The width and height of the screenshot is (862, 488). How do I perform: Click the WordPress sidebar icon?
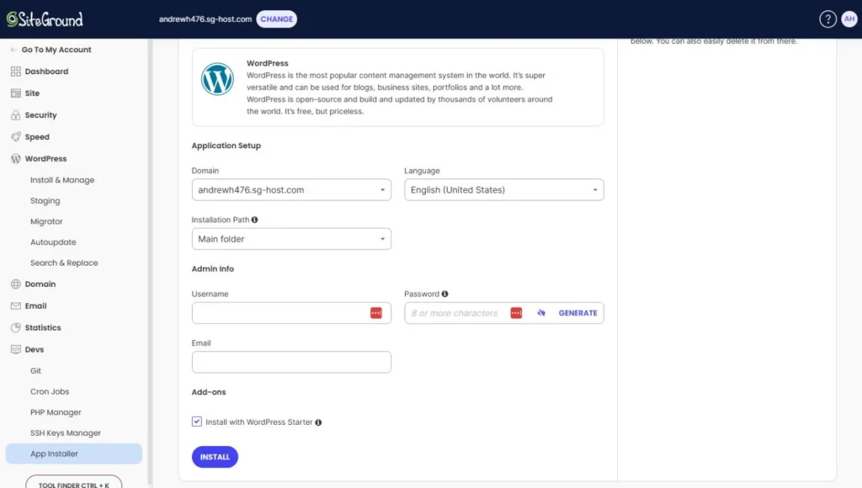point(15,159)
